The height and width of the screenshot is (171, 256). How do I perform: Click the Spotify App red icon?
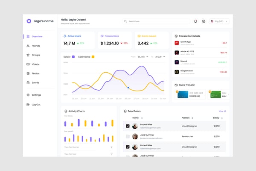[177, 43]
